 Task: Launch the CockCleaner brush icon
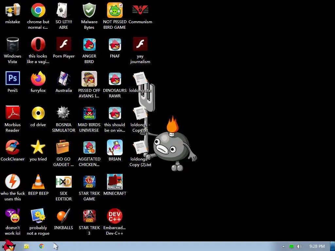[13, 147]
